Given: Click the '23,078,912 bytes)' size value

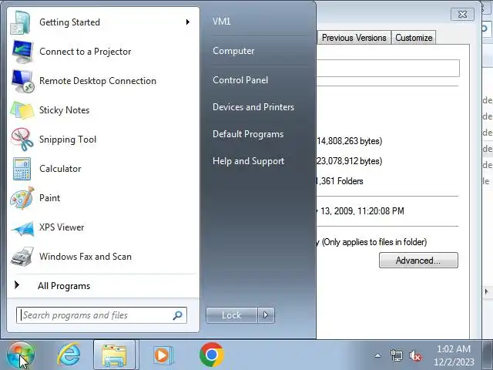Looking at the screenshot, I should coord(349,161).
